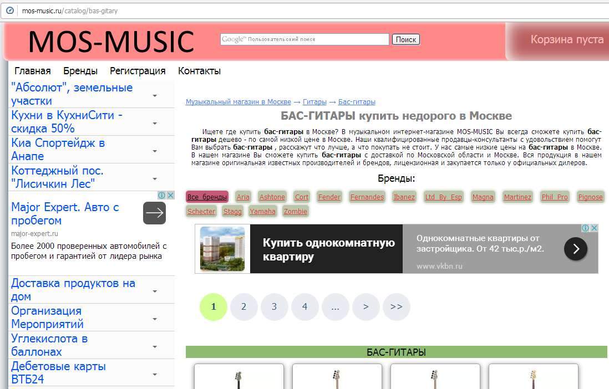Open the "Абсолют", земельные участки ad link
Image resolution: width=609 pixels, height=389 pixels.
pos(72,94)
